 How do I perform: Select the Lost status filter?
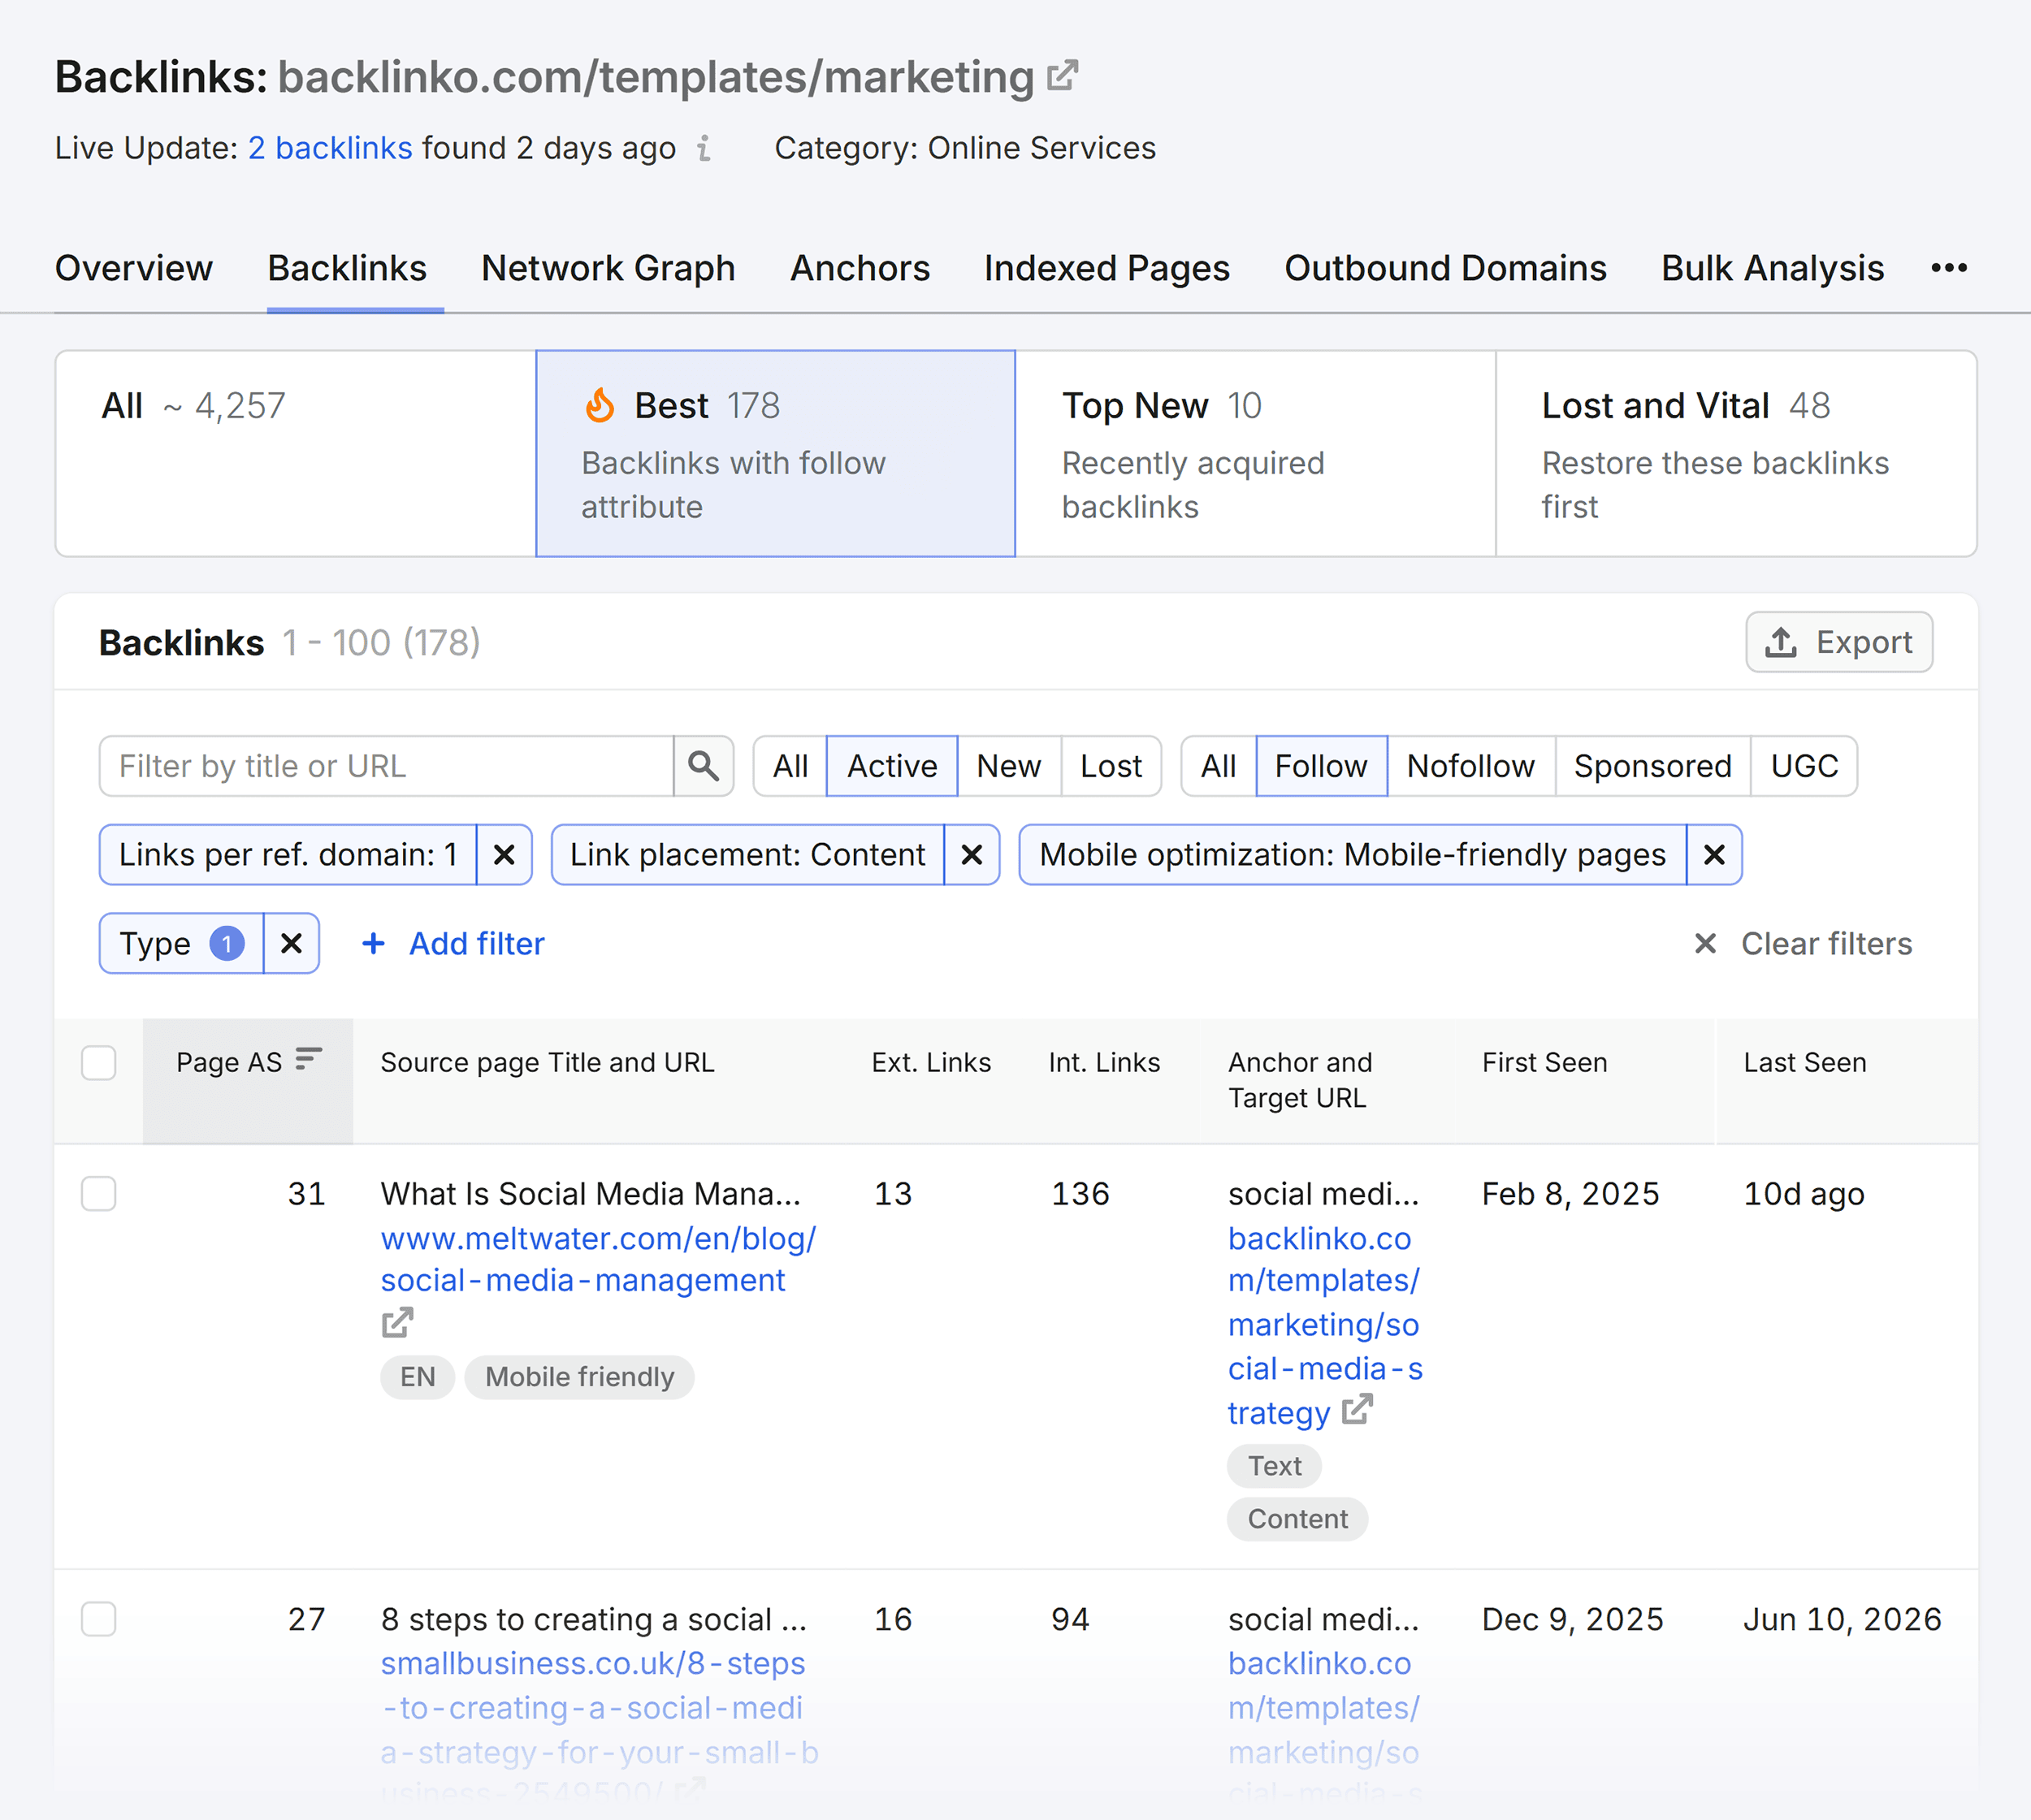(1111, 766)
